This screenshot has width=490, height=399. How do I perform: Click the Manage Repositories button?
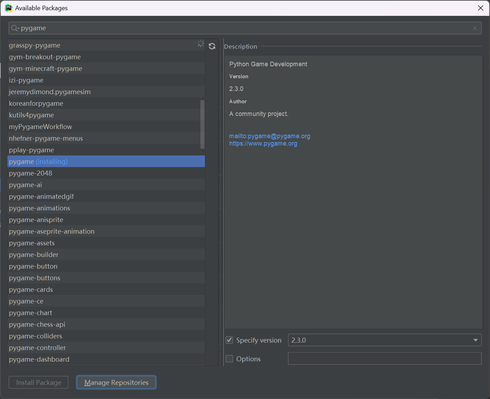click(x=116, y=382)
